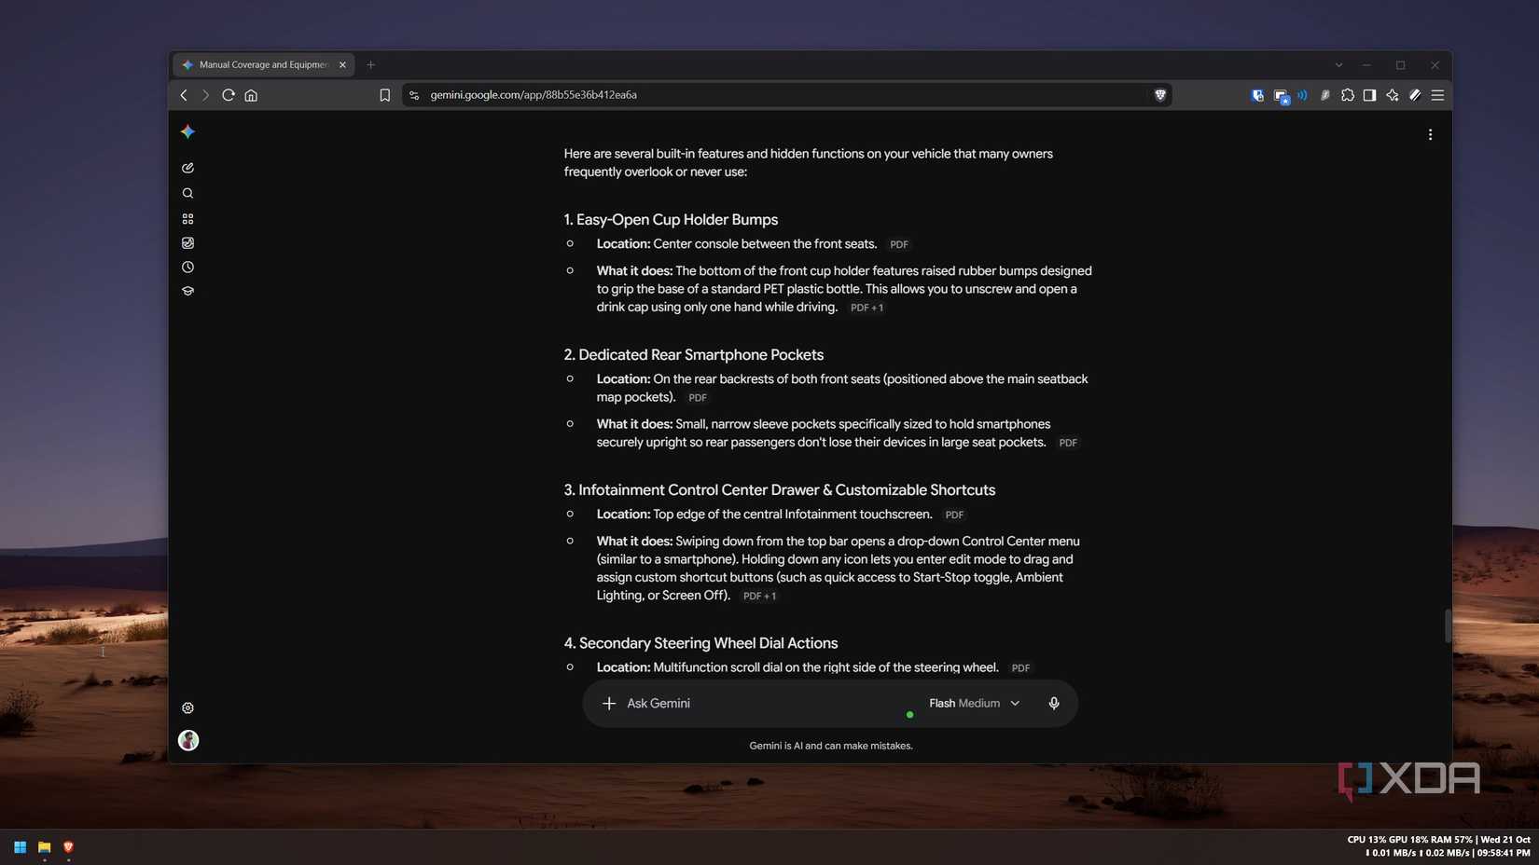View site information icon in address bar

pos(414,95)
